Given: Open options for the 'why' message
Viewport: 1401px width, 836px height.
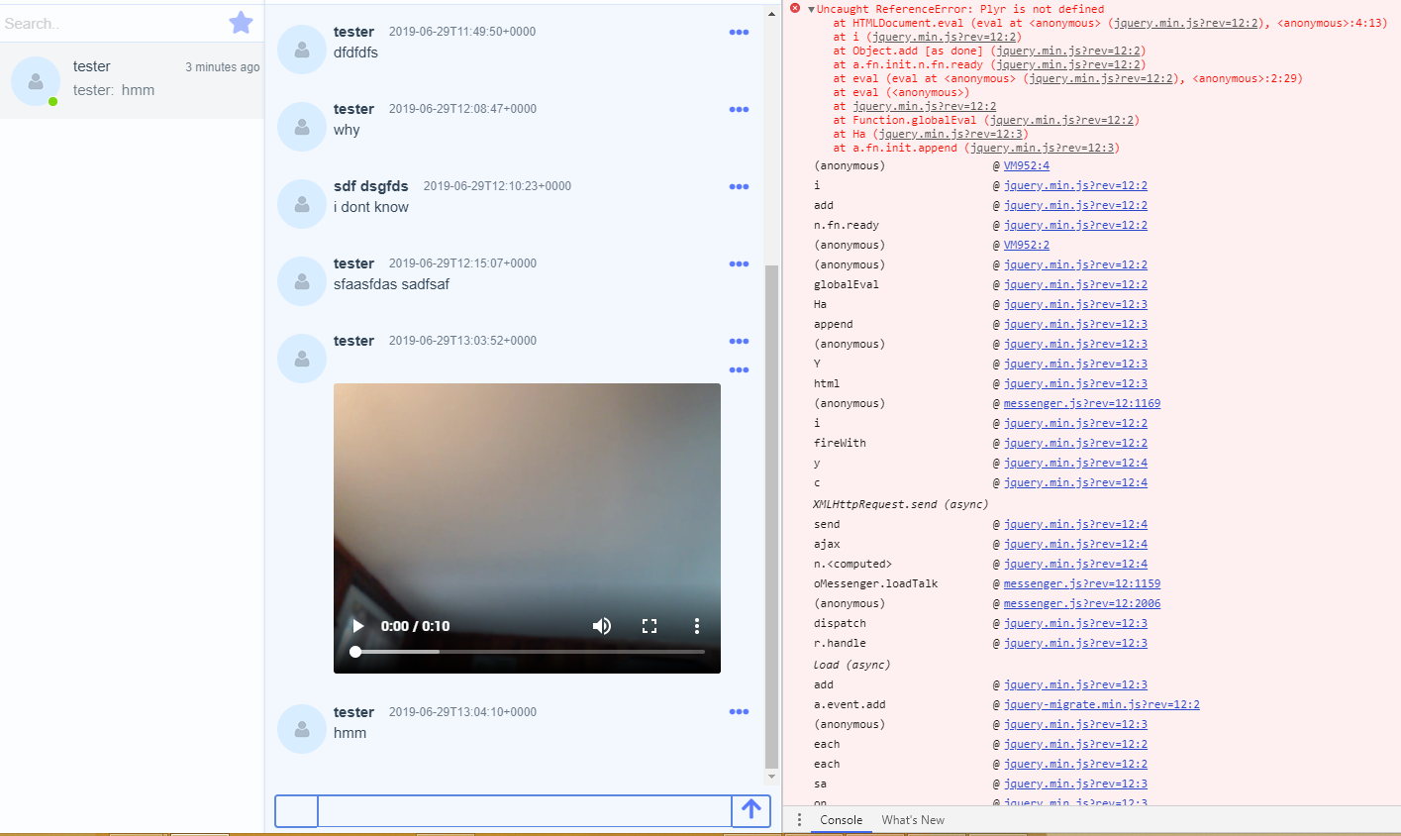Looking at the screenshot, I should [x=739, y=110].
